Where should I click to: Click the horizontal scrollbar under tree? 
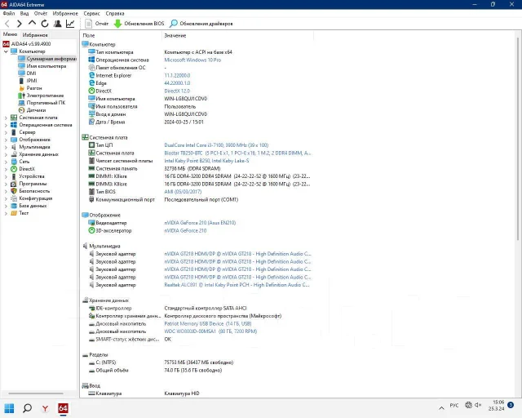tap(36, 394)
